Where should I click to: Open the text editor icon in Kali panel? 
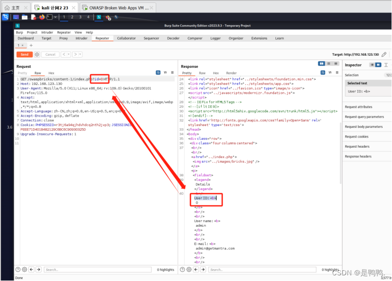[x=33, y=17]
